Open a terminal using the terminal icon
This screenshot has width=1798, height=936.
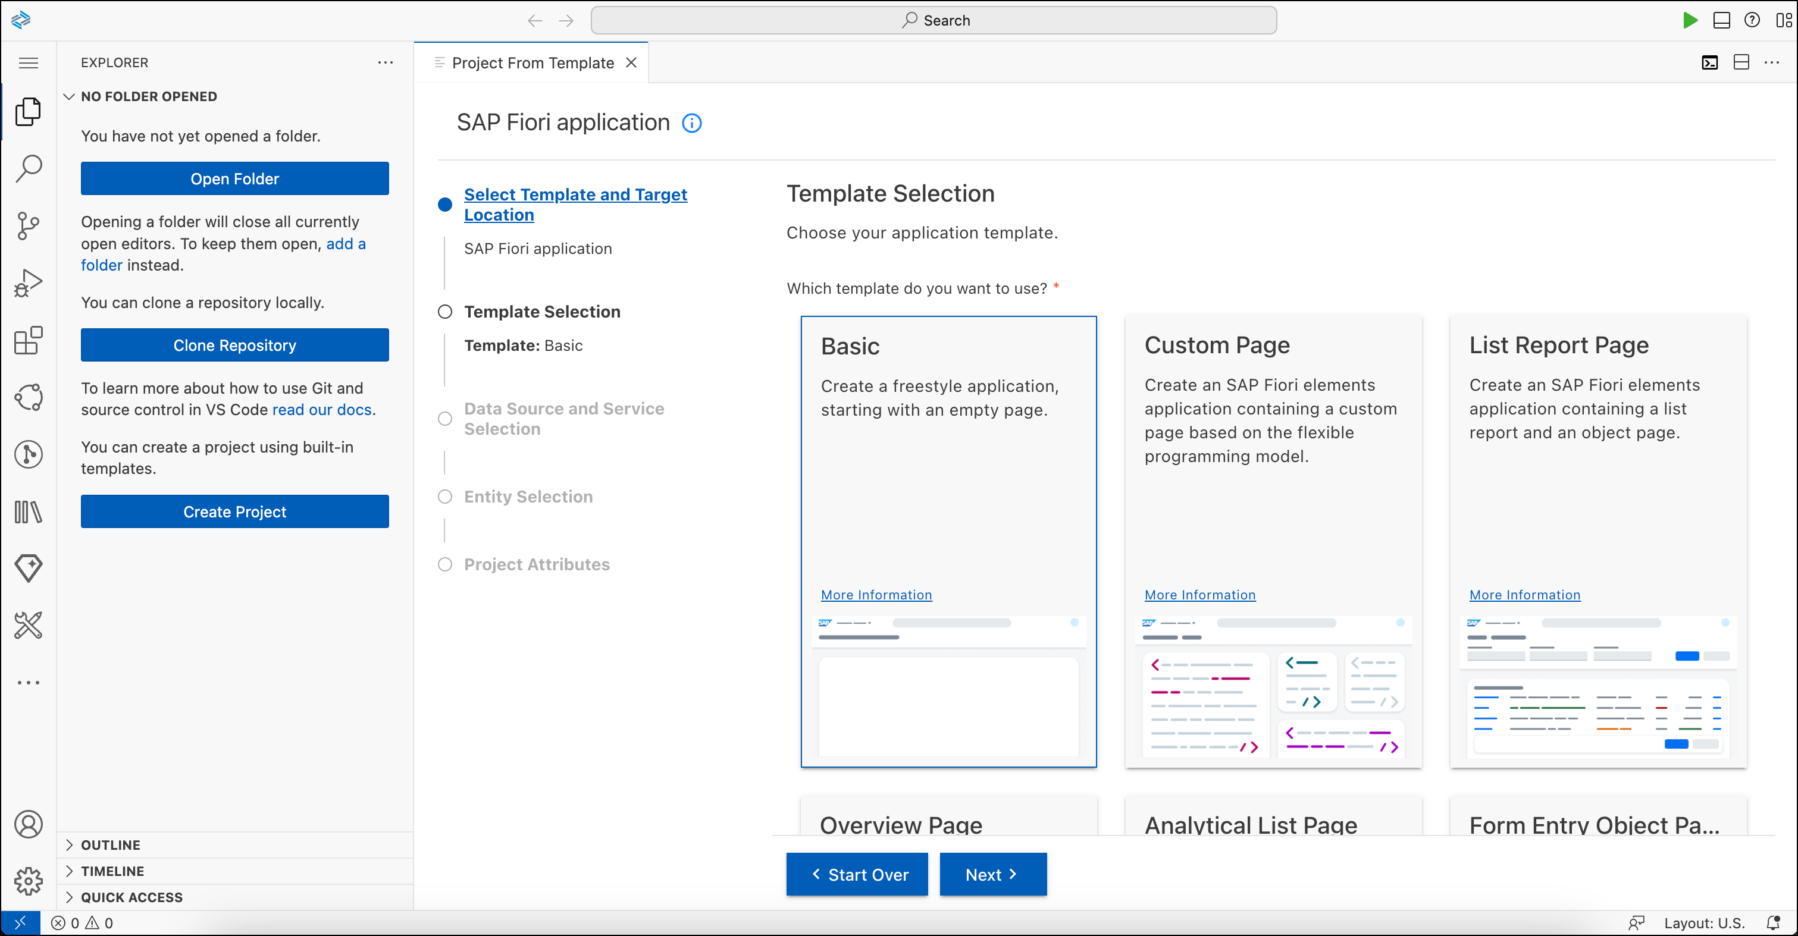coord(1709,62)
